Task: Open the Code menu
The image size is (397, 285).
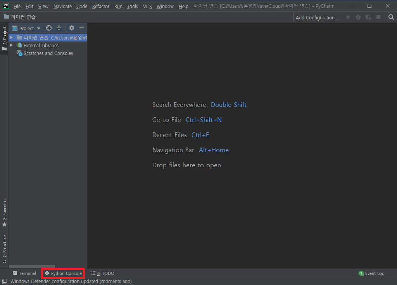Action: click(x=82, y=6)
